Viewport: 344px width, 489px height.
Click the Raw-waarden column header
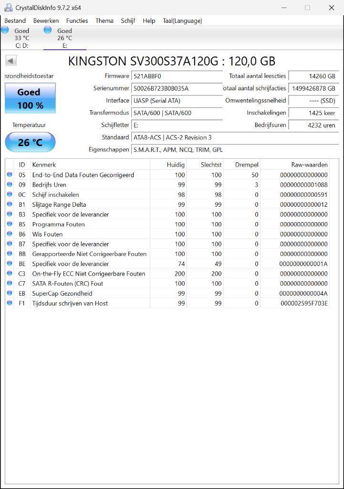pos(295,165)
